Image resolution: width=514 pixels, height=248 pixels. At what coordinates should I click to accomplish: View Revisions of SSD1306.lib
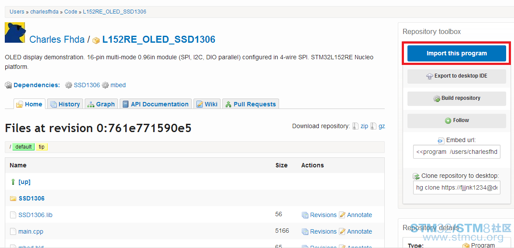(323, 215)
